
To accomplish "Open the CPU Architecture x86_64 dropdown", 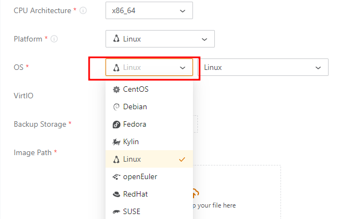I will [149, 10].
